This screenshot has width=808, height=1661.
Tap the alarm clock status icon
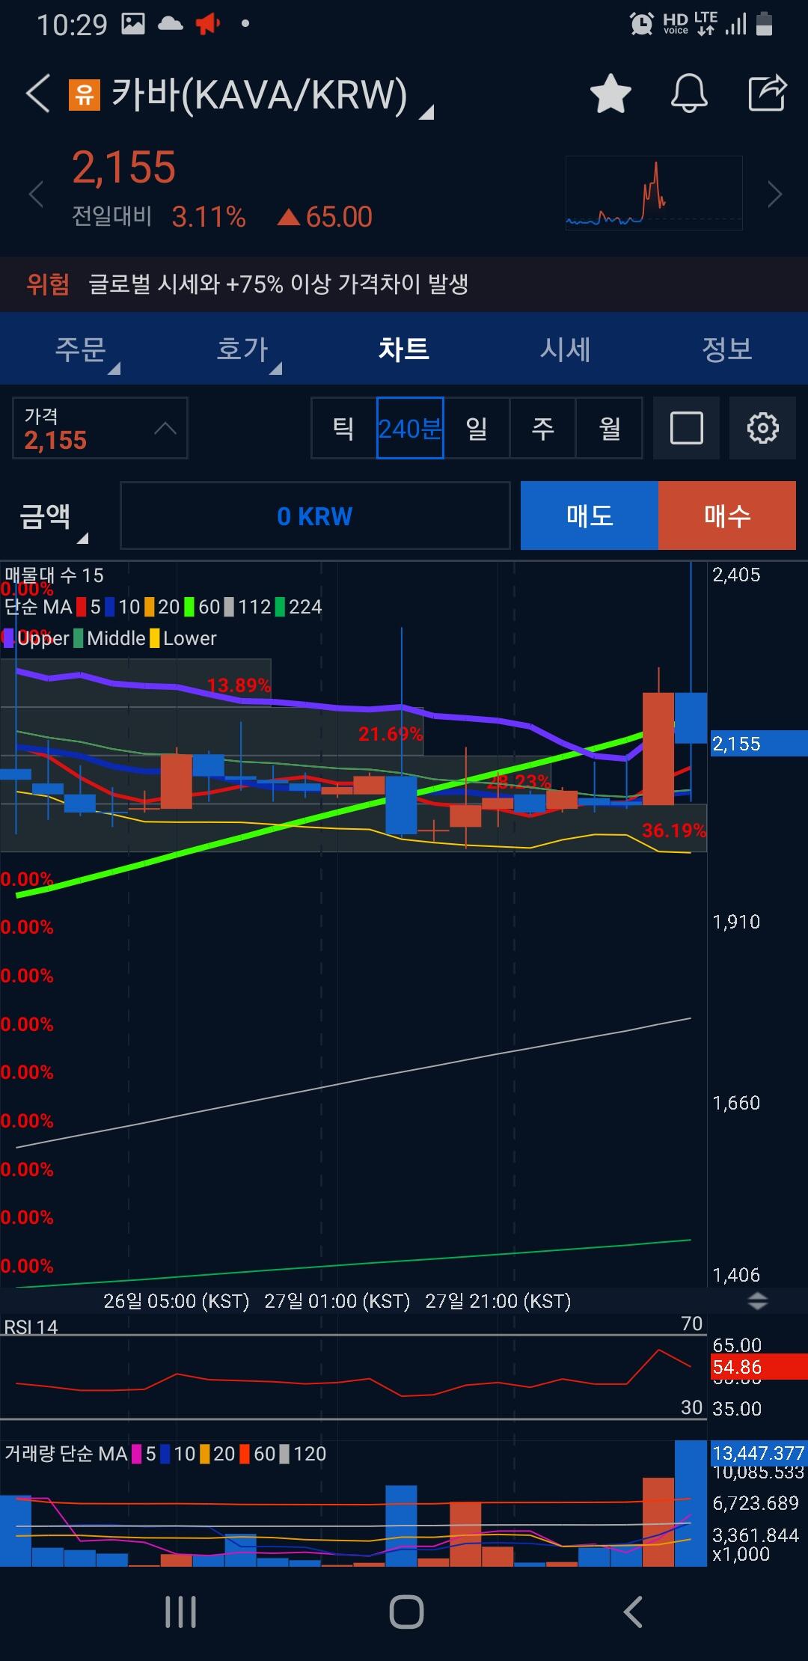pos(641,24)
